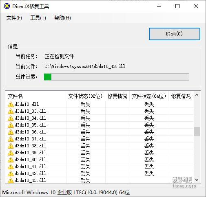The width and height of the screenshot is (206, 197).
Task: Click warning icon beside d3dx10.dll
Action: (x=11, y=104)
